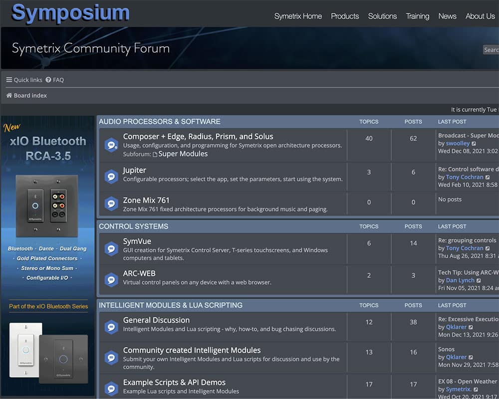View swoolley's user profile
Image resolution: width=499 pixels, height=399 pixels.
[458, 144]
